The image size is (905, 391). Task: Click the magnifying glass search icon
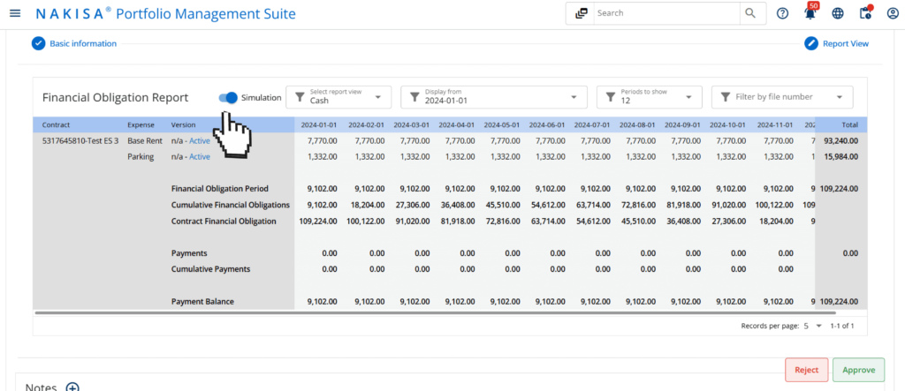750,13
